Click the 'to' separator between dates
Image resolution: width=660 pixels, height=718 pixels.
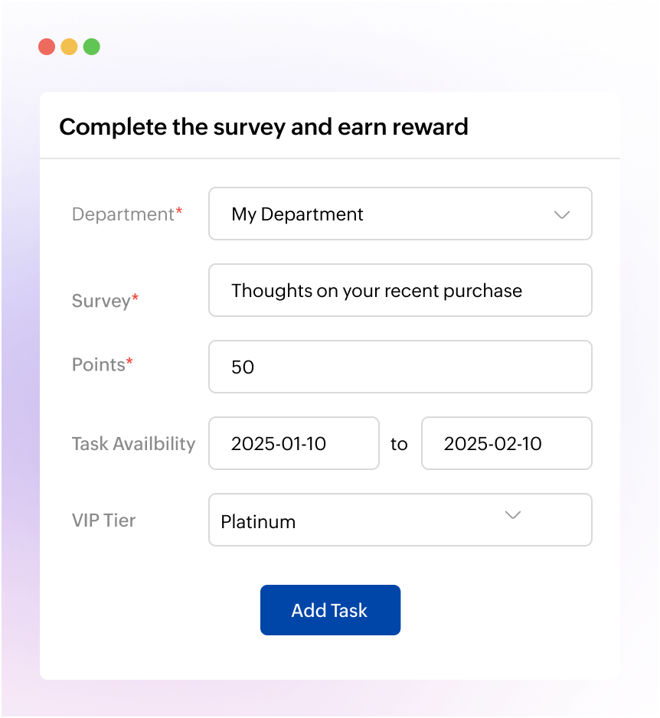(399, 443)
